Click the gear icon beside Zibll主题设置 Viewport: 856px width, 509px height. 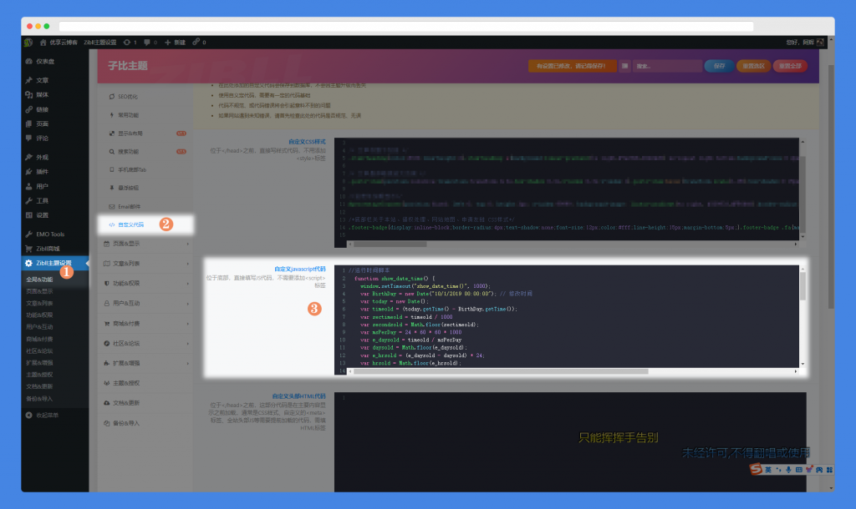(29, 263)
